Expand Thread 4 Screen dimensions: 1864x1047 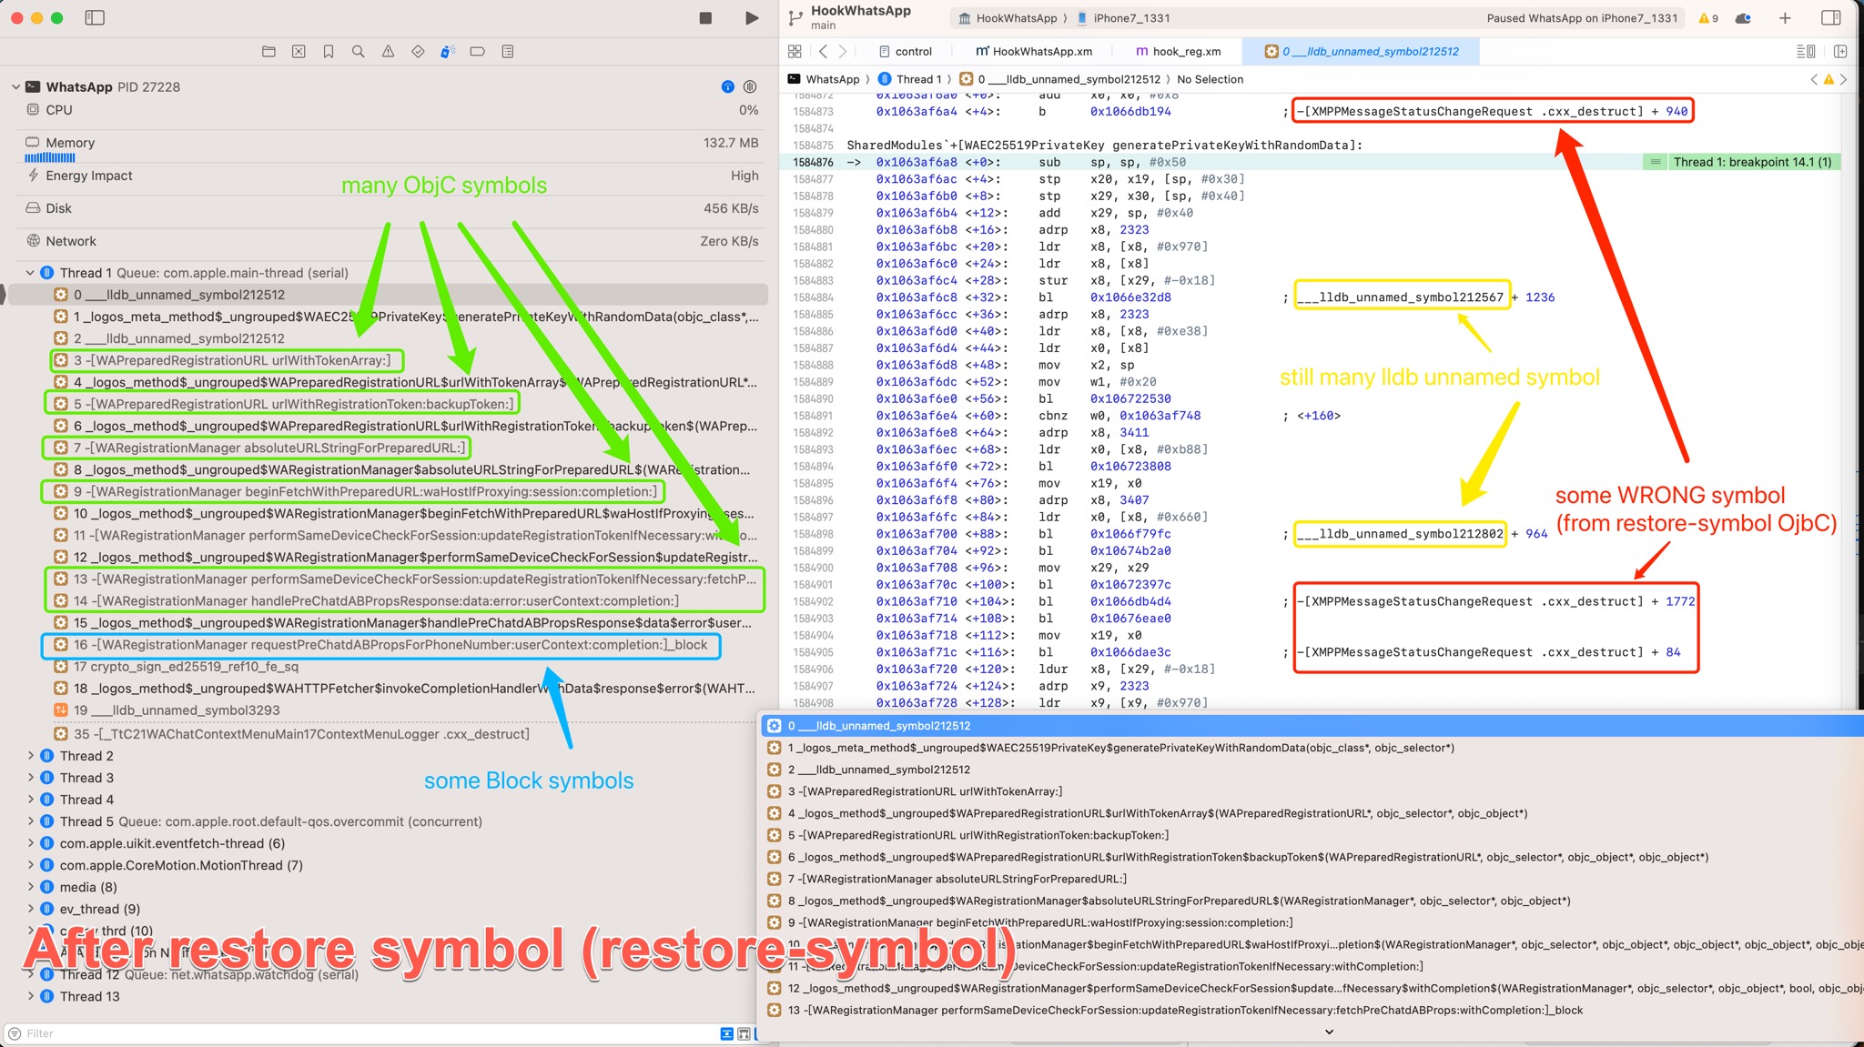point(30,800)
